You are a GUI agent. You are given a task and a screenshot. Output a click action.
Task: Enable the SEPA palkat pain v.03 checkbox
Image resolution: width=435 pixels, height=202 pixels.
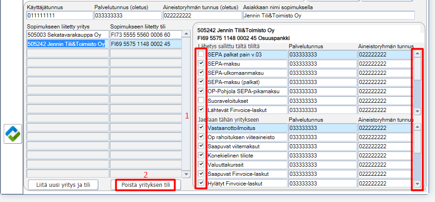tap(201, 54)
